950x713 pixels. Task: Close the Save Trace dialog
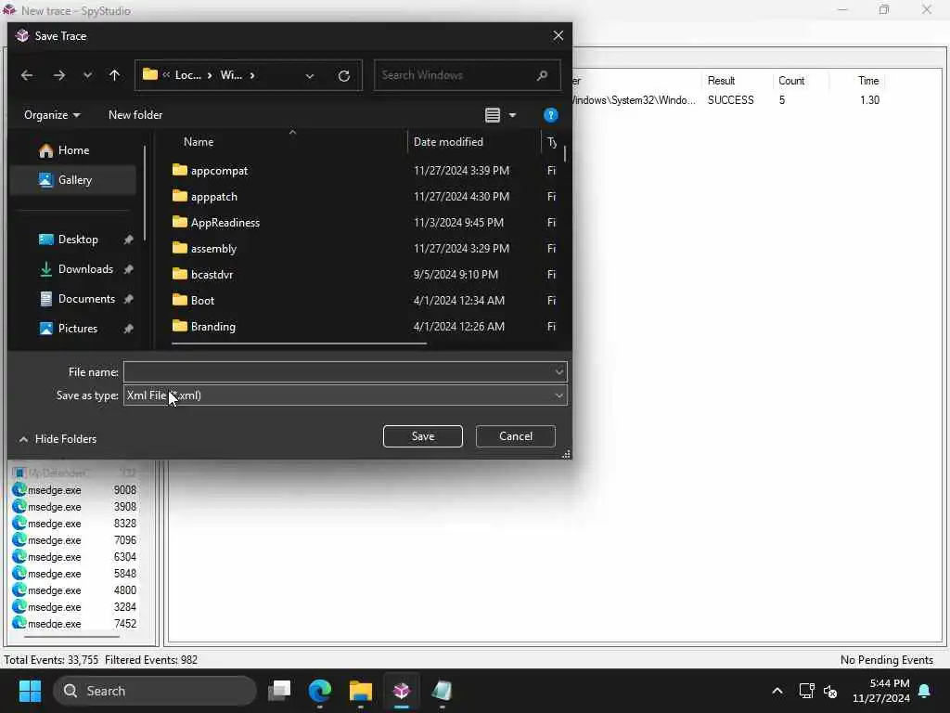[558, 36]
